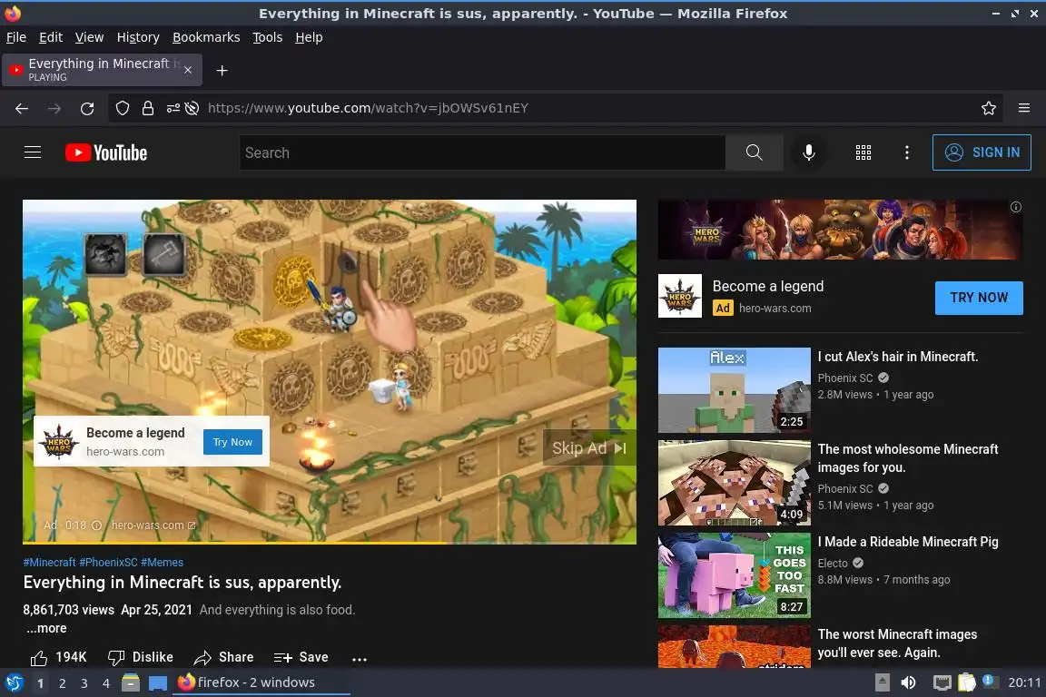
Task: Share this video
Action: (x=223, y=658)
